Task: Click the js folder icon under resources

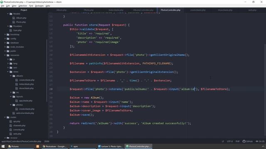Action: (11, 59)
